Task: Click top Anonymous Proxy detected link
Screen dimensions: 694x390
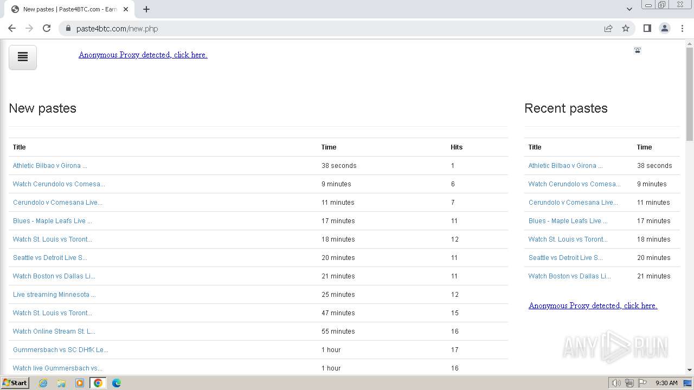Action: tap(143, 55)
